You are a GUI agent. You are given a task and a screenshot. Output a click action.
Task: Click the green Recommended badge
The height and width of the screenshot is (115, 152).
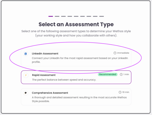pos(108,74)
